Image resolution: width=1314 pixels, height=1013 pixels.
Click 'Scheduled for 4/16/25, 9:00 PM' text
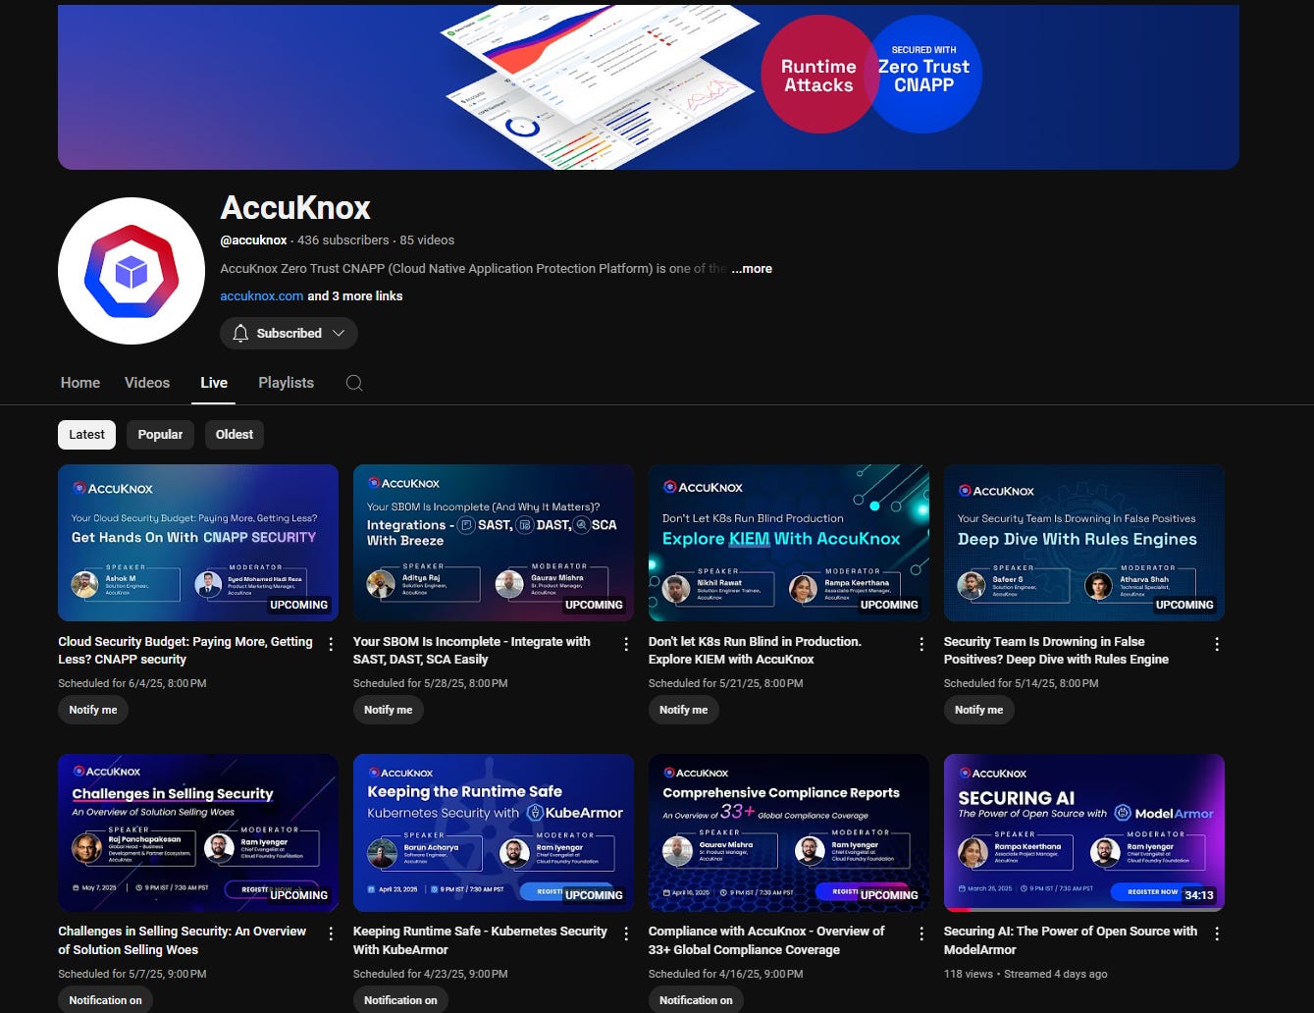click(x=726, y=974)
